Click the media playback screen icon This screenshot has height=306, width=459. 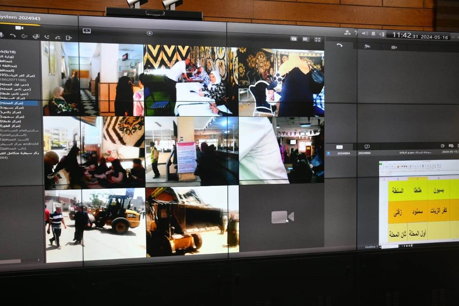point(87,31)
